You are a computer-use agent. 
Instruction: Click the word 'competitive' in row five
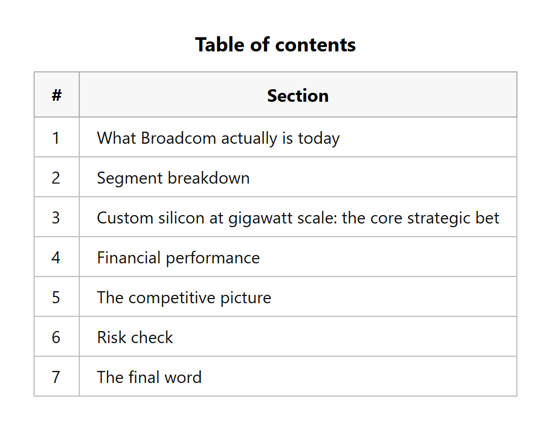click(x=172, y=298)
